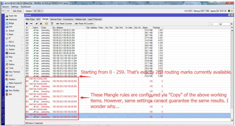Viewport: 235px width, 126px height.
Task: Open the Filter funnel icon
Action: click(x=52, y=24)
